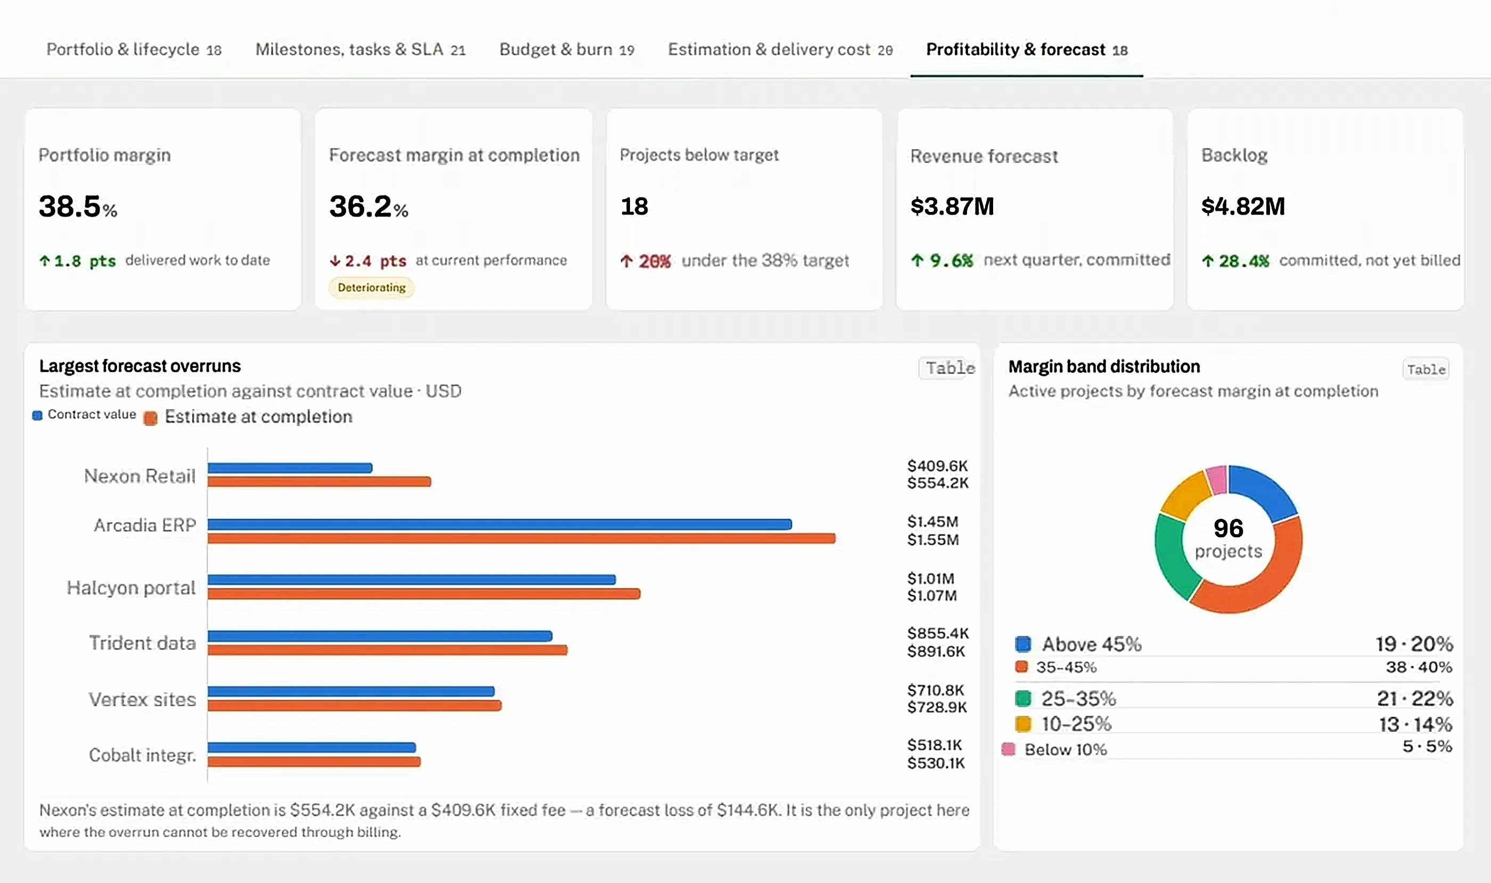Viewport: 1491px width, 883px height.
Task: Click the down arrow beside 2.4 pts
Action: click(x=335, y=260)
